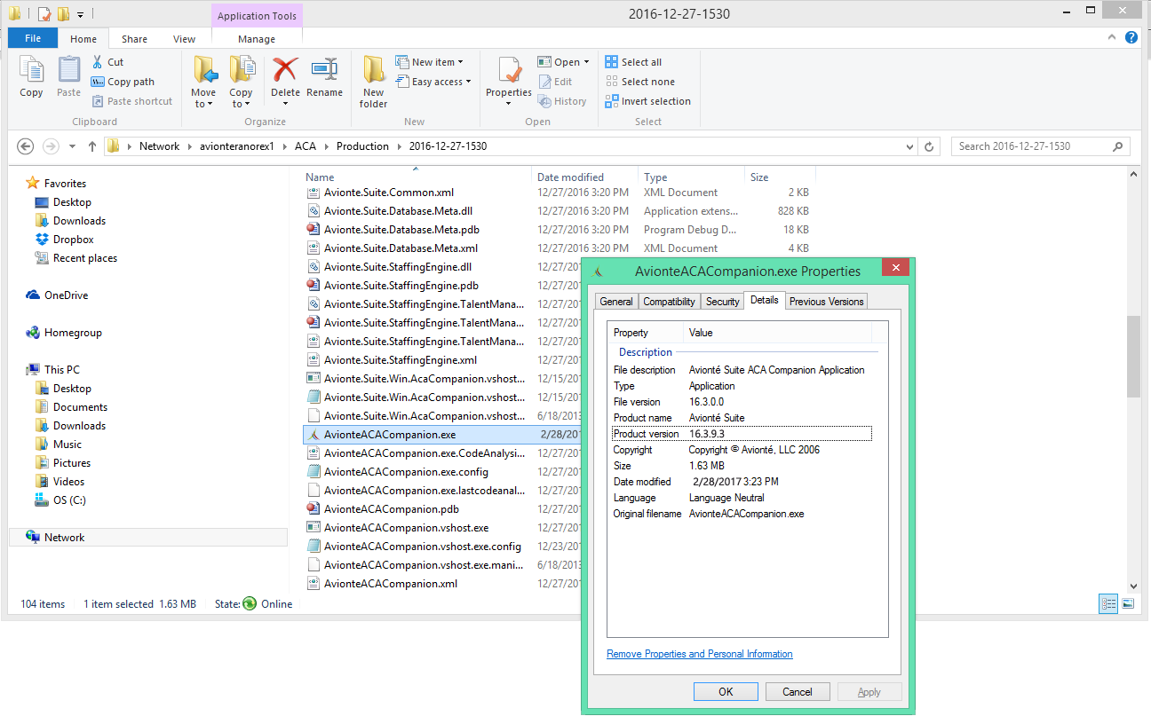Collapse the ribbon with the chevron
Viewport: 1151px width, 724px height.
click(x=1112, y=37)
